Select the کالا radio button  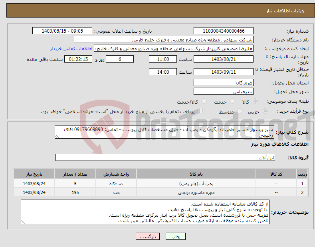click(x=255, y=101)
